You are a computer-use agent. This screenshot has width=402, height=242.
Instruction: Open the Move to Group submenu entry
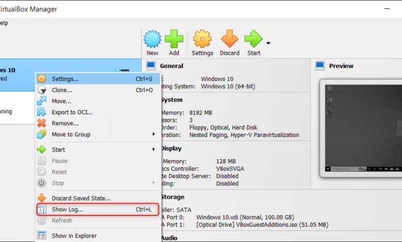click(98, 134)
